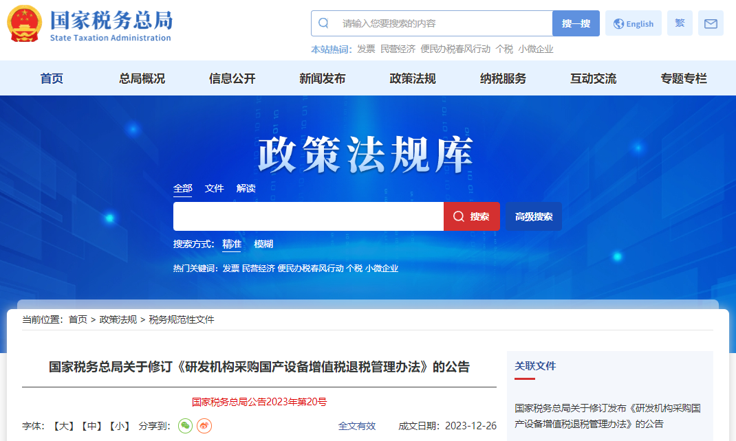Select 模糊 search mode
This screenshot has height=441, width=736.
point(263,244)
